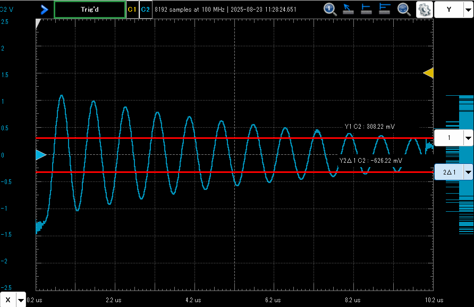Click the 2.2 us time axis label
474x307 pixels.
tap(113, 300)
